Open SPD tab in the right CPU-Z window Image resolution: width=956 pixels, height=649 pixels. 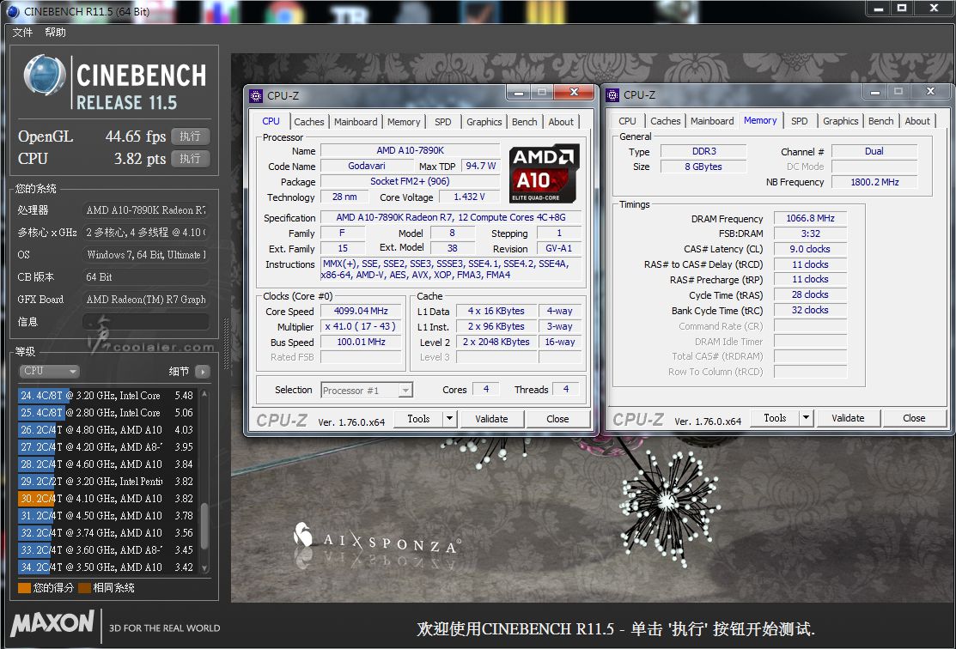799,121
